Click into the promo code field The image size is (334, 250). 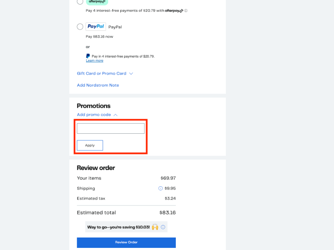tap(111, 128)
